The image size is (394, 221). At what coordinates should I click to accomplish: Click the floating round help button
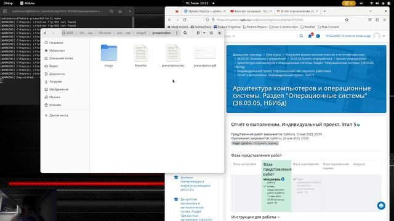(x=381, y=206)
